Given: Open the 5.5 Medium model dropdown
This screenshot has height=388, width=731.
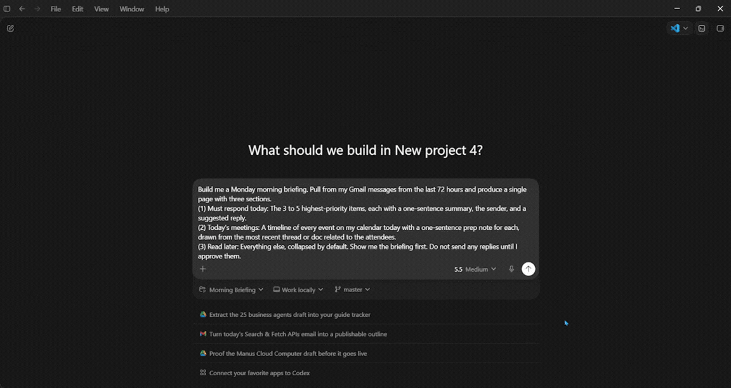Looking at the screenshot, I should (x=475, y=269).
